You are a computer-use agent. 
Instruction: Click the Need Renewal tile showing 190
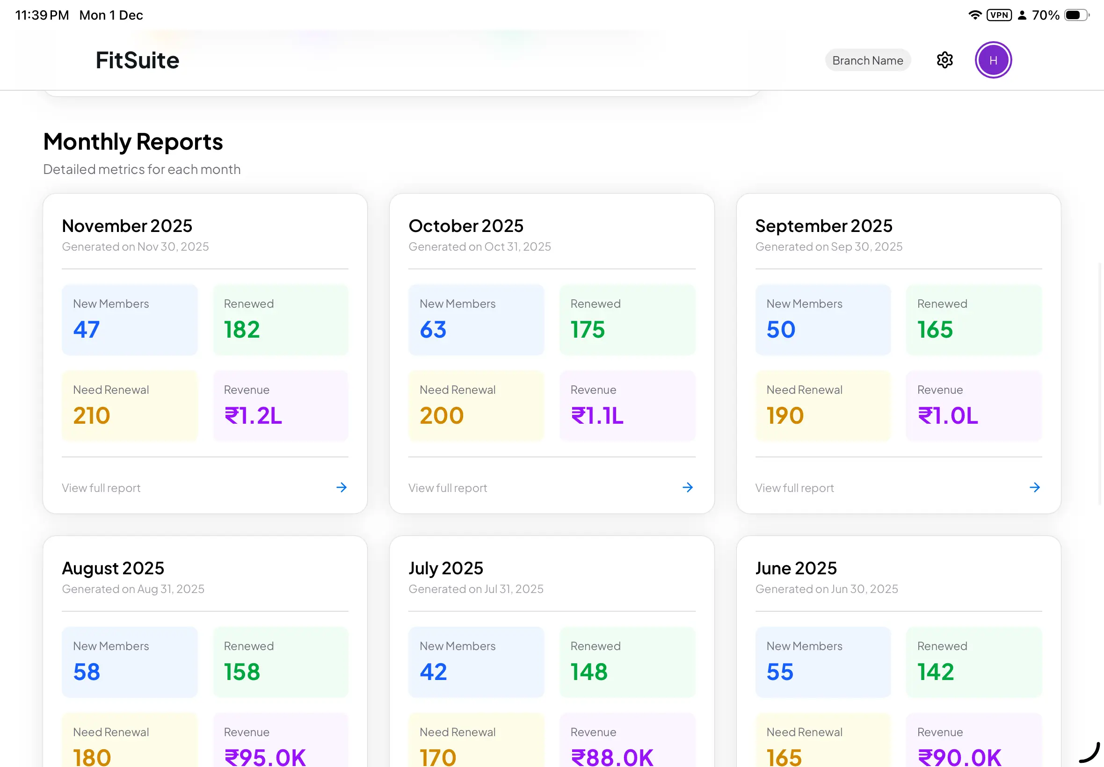click(x=823, y=405)
